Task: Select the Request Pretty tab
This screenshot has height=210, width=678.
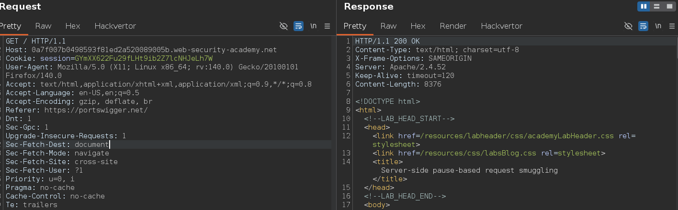Action: [10, 26]
